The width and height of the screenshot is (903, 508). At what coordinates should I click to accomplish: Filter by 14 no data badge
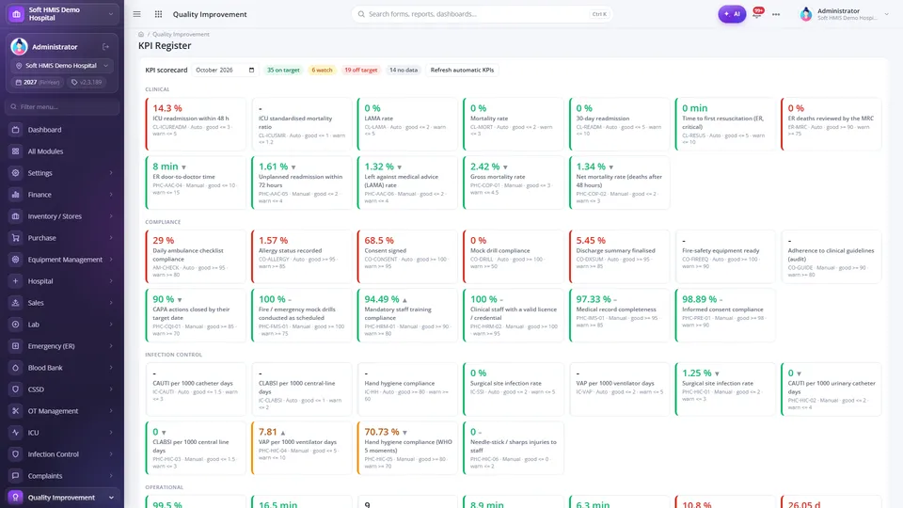404,70
